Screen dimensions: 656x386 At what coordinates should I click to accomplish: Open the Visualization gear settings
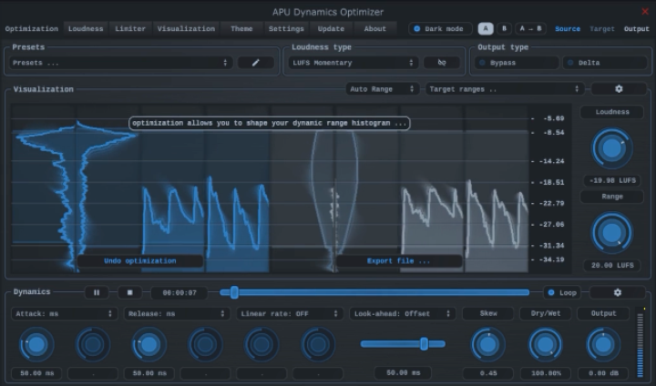(619, 89)
